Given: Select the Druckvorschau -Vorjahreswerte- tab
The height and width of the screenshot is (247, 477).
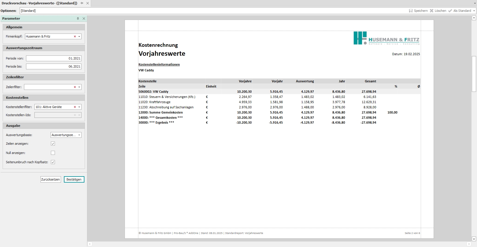Looking at the screenshot, I should tap(39, 3).
